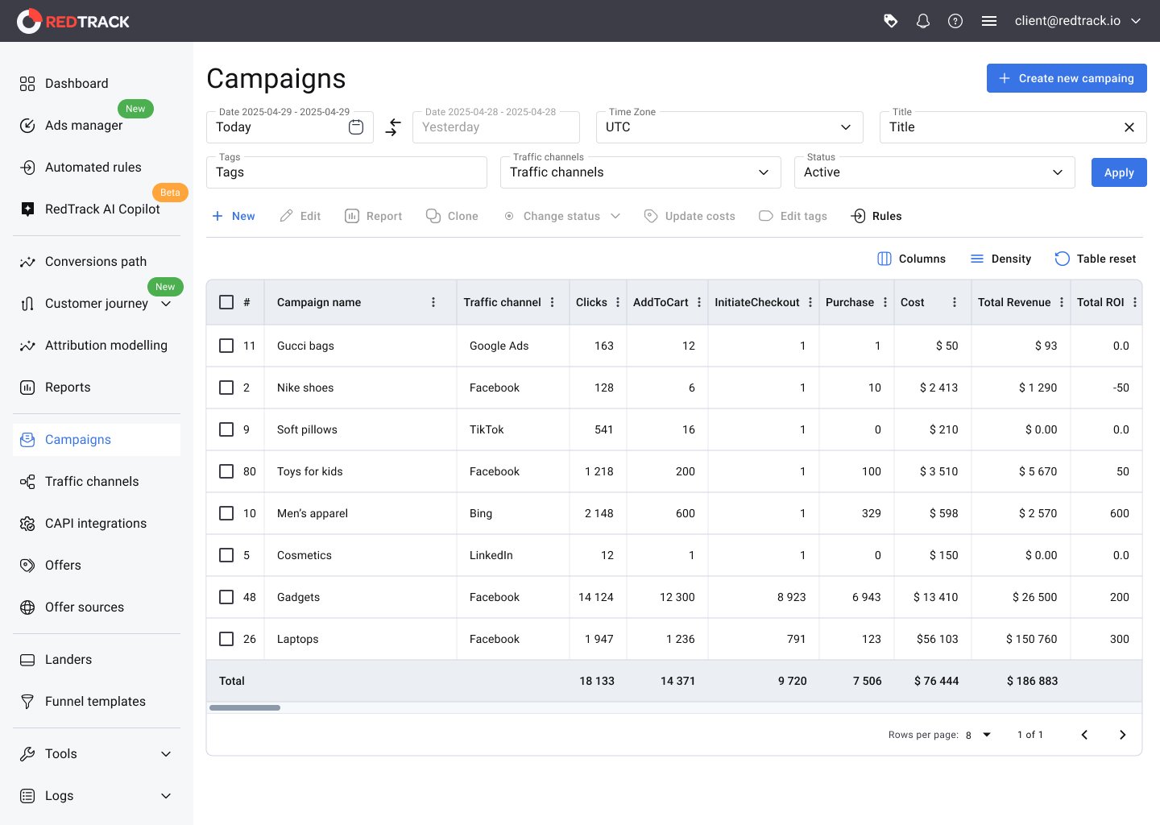Expand the Tools section in sidebar
Image resolution: width=1160 pixels, height=825 pixels.
(97, 754)
